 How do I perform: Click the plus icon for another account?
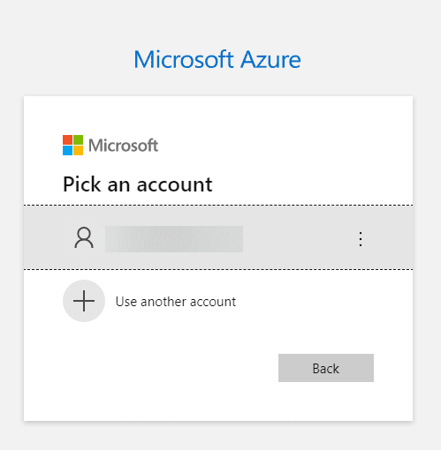click(84, 301)
